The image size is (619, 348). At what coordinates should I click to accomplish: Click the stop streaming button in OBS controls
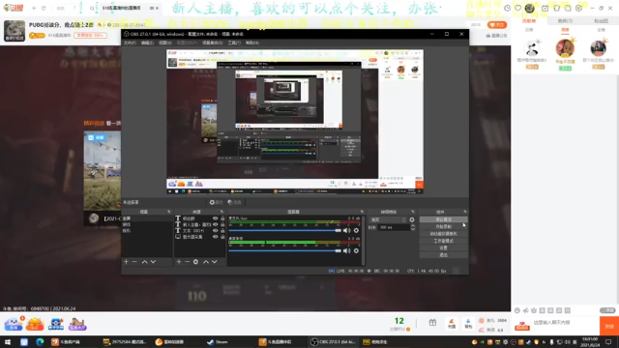pyautogui.click(x=443, y=219)
